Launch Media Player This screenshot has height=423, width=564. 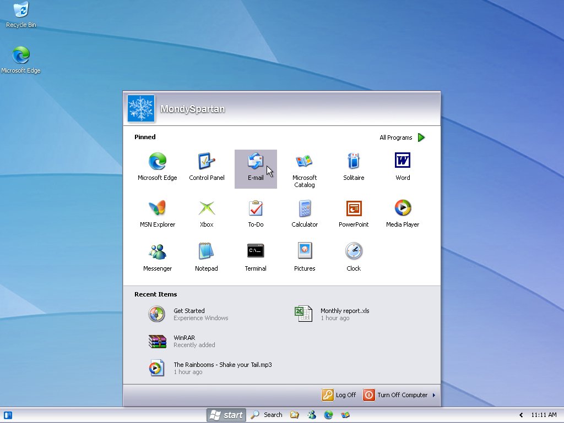point(403,213)
